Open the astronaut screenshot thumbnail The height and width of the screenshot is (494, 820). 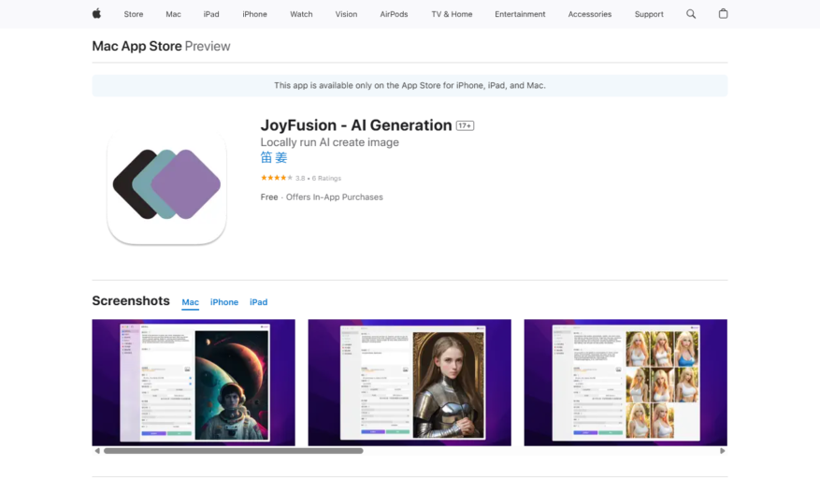coord(194,383)
